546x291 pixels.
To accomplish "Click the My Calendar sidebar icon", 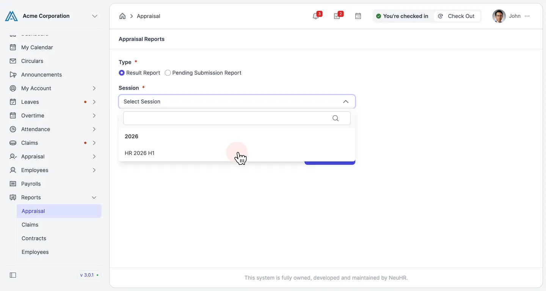I will pyautogui.click(x=13, y=47).
